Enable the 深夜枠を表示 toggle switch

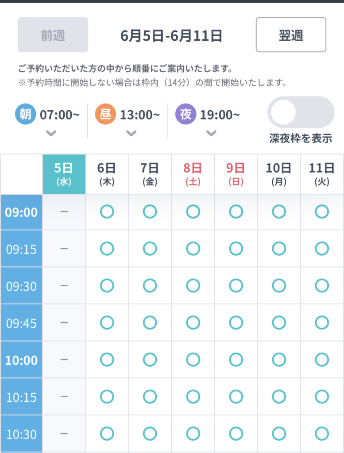[x=301, y=112]
